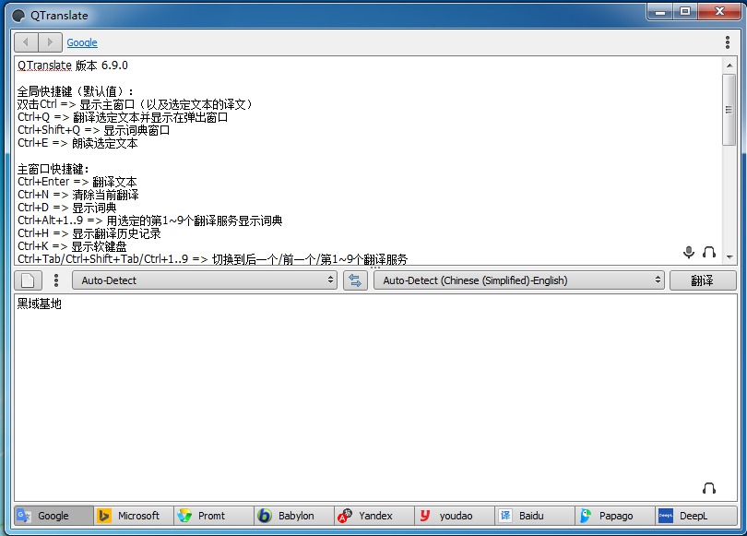
Task: Click the 'Ctrl+H' history shortcut line
Action: (x=89, y=233)
